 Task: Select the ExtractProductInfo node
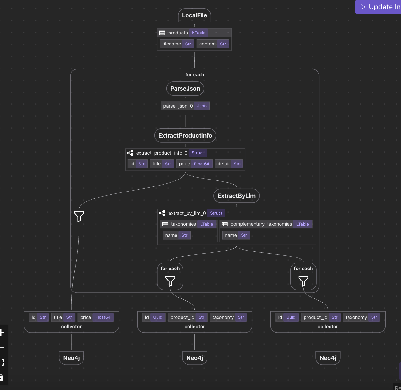(x=185, y=136)
